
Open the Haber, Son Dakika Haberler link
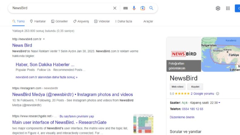(x=45, y=64)
